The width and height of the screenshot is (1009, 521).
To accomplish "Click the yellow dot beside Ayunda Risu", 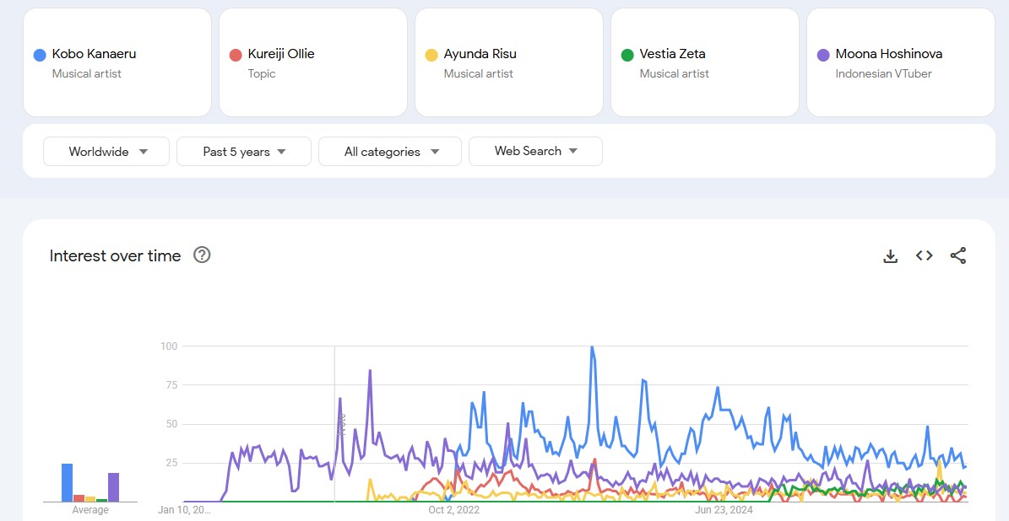I will coord(431,55).
